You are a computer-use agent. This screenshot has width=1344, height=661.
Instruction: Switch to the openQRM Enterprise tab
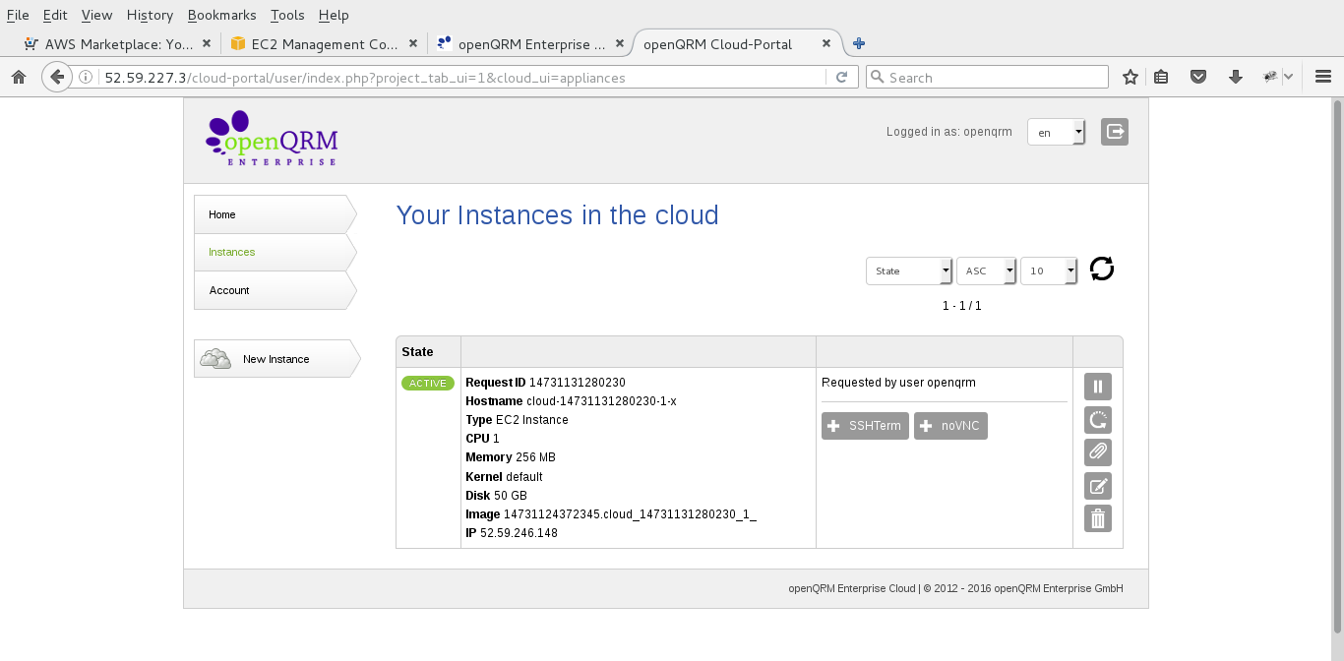click(x=528, y=43)
